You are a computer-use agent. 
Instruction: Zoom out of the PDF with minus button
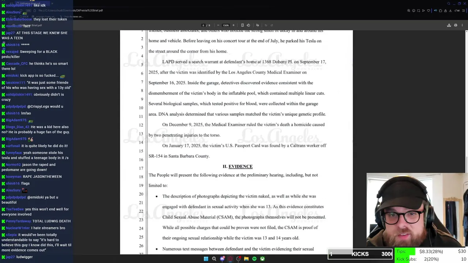pyautogui.click(x=218, y=25)
